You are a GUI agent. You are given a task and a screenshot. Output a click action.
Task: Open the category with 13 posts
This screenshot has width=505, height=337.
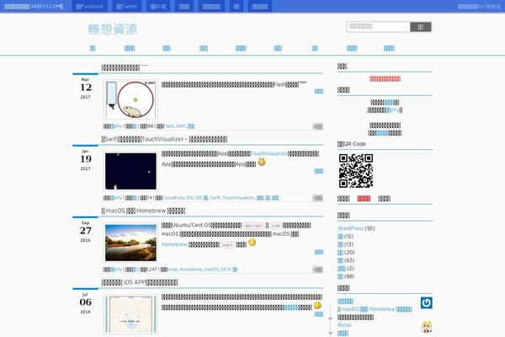340,244
